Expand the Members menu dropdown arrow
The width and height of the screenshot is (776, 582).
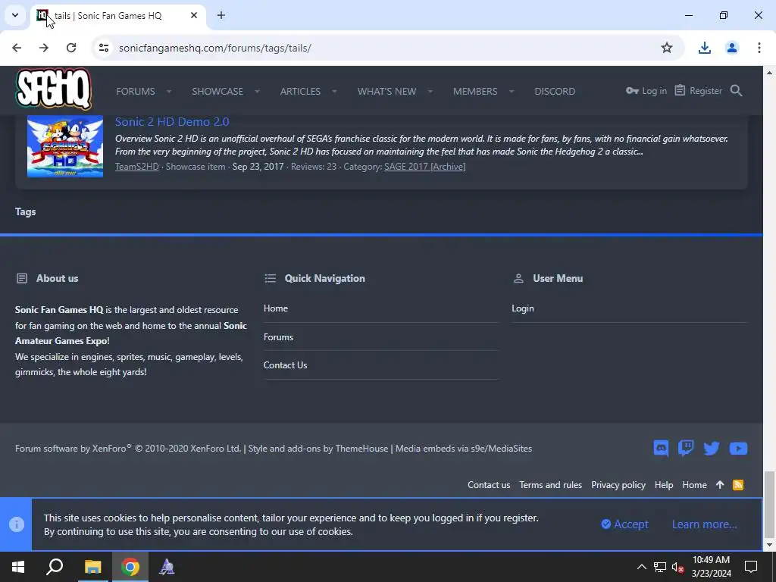click(x=512, y=92)
